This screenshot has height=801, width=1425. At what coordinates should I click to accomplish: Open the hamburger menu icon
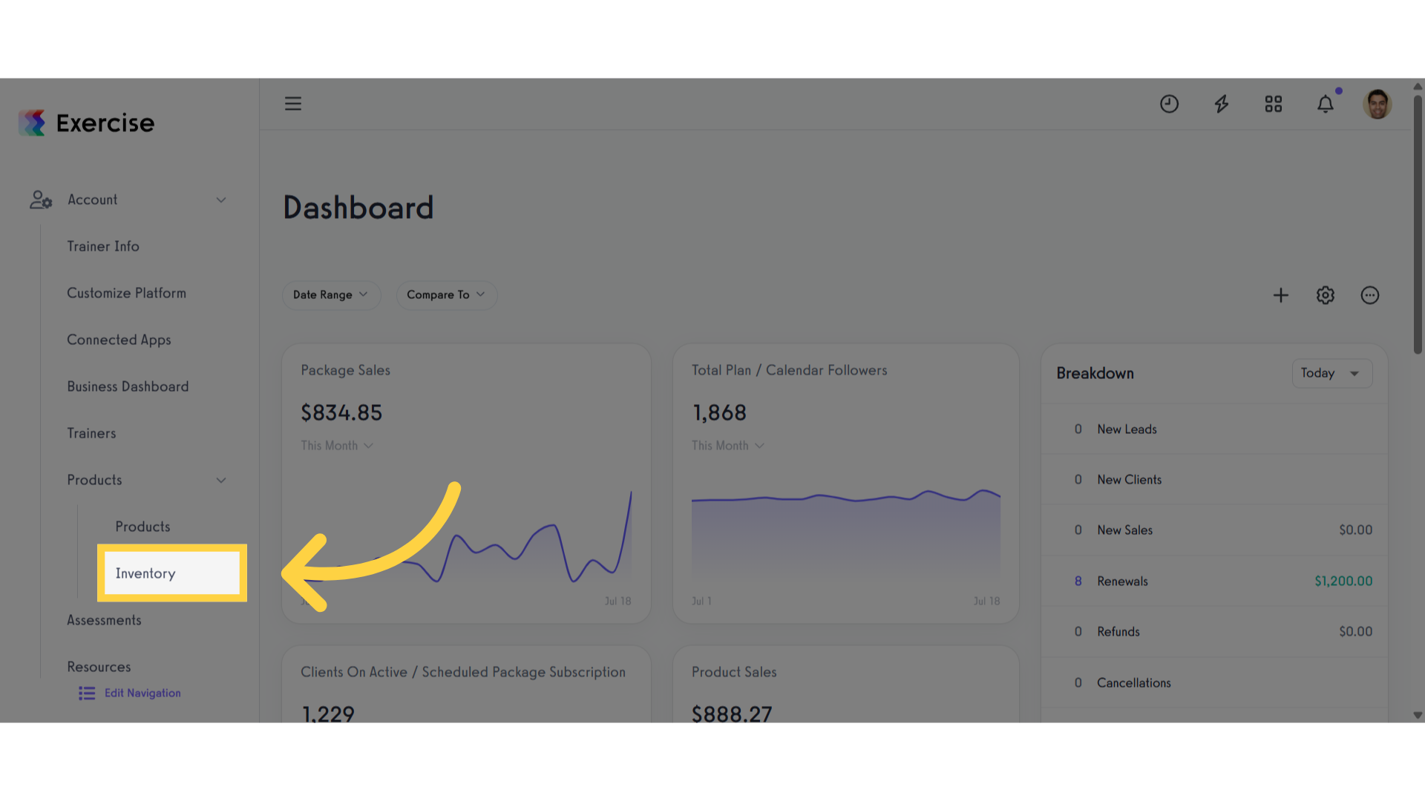click(293, 104)
